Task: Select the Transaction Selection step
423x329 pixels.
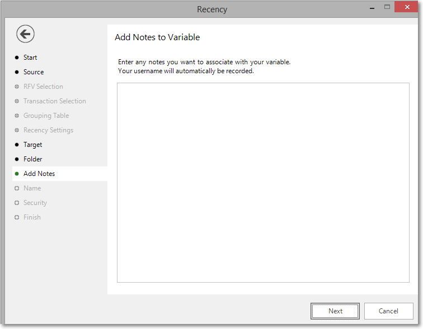Action: [54, 101]
